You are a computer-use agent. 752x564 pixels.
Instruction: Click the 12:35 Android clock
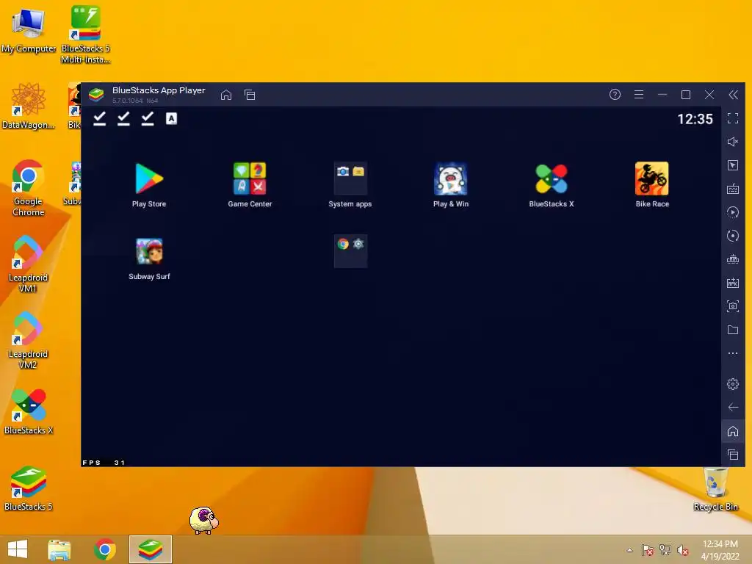(x=695, y=119)
